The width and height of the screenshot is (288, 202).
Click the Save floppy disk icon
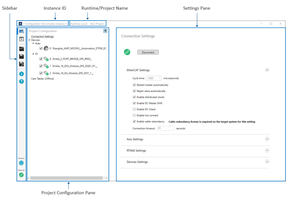tap(22, 57)
